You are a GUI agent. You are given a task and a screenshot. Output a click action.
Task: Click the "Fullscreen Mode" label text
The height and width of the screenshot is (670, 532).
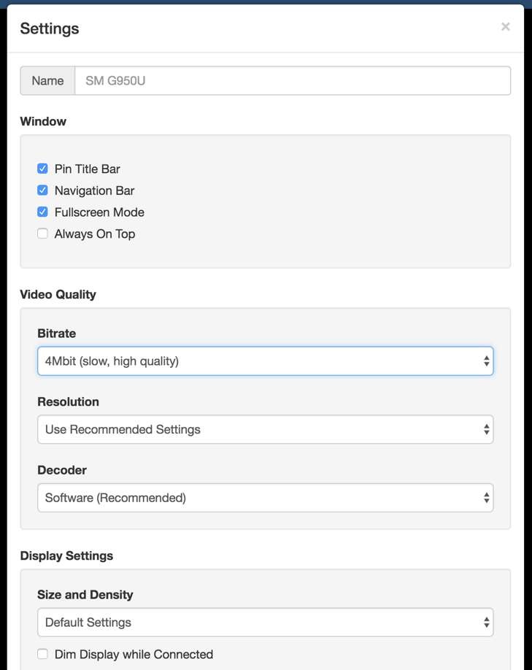pyautogui.click(x=99, y=212)
